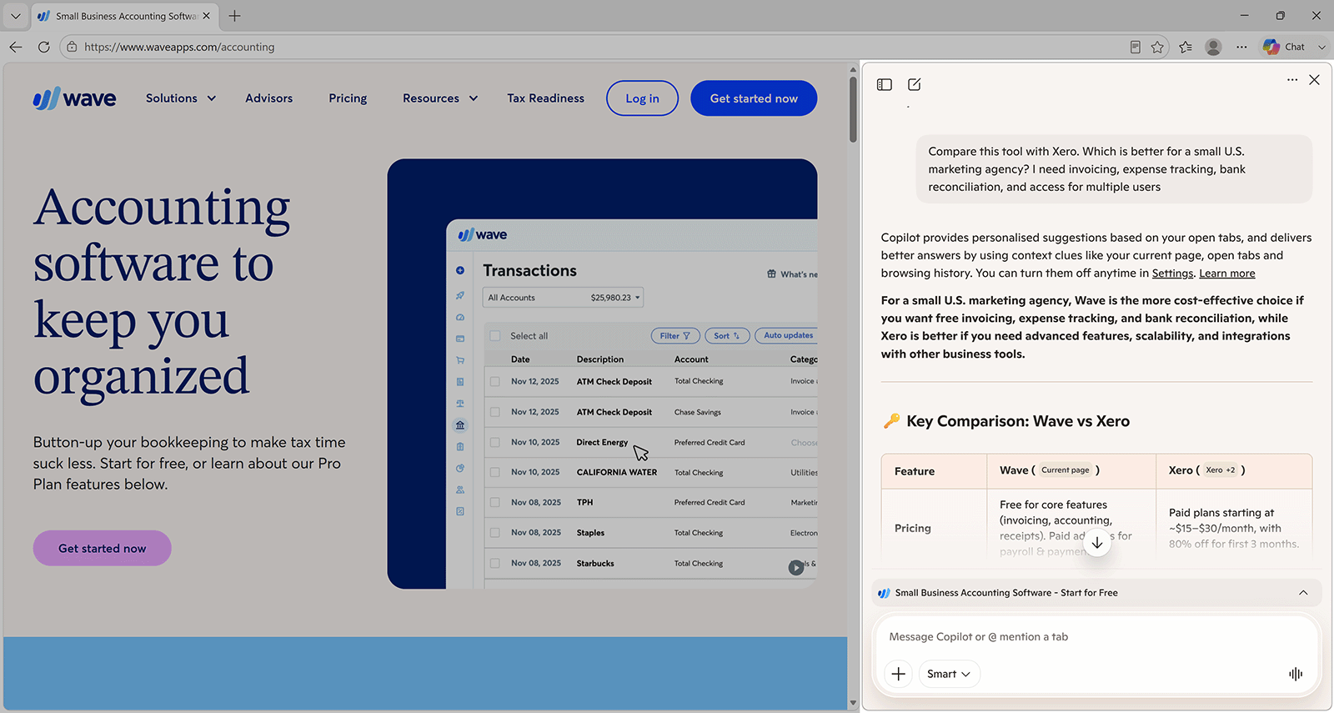The width and height of the screenshot is (1334, 713).
Task: Check the CALIFORNIA WATER row checkbox
Action: click(x=494, y=472)
